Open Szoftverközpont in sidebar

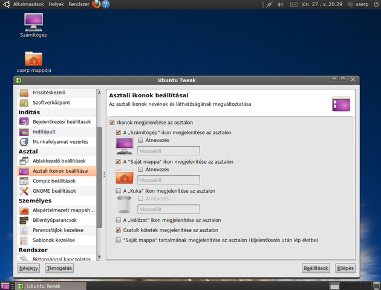point(51,103)
